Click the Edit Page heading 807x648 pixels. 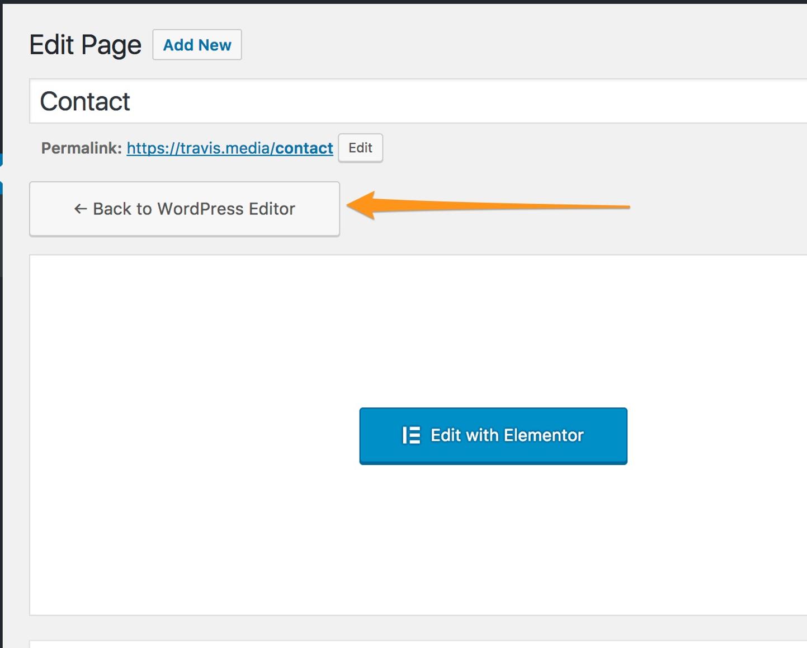84,44
